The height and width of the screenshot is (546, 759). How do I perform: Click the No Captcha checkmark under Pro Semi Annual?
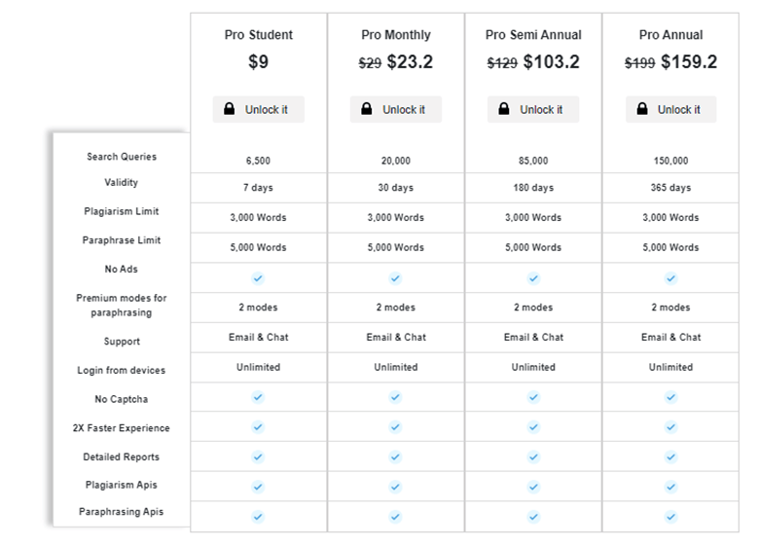pyautogui.click(x=533, y=397)
